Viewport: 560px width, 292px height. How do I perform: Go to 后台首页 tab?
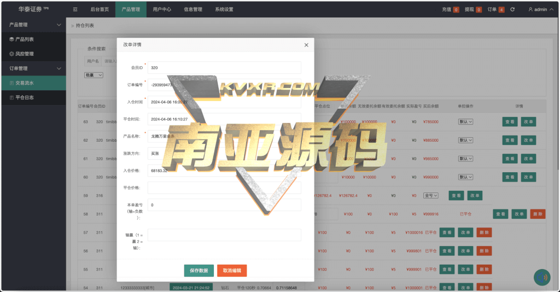[100, 9]
